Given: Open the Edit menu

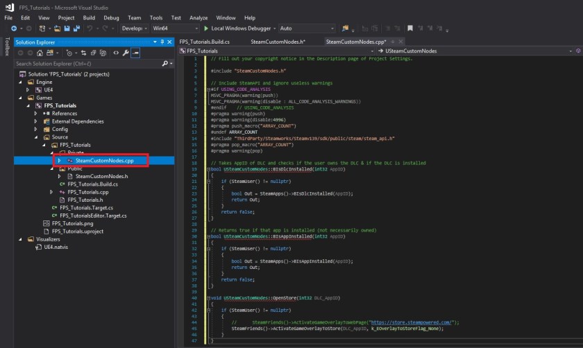Looking at the screenshot, I should pyautogui.click(x=25, y=18).
